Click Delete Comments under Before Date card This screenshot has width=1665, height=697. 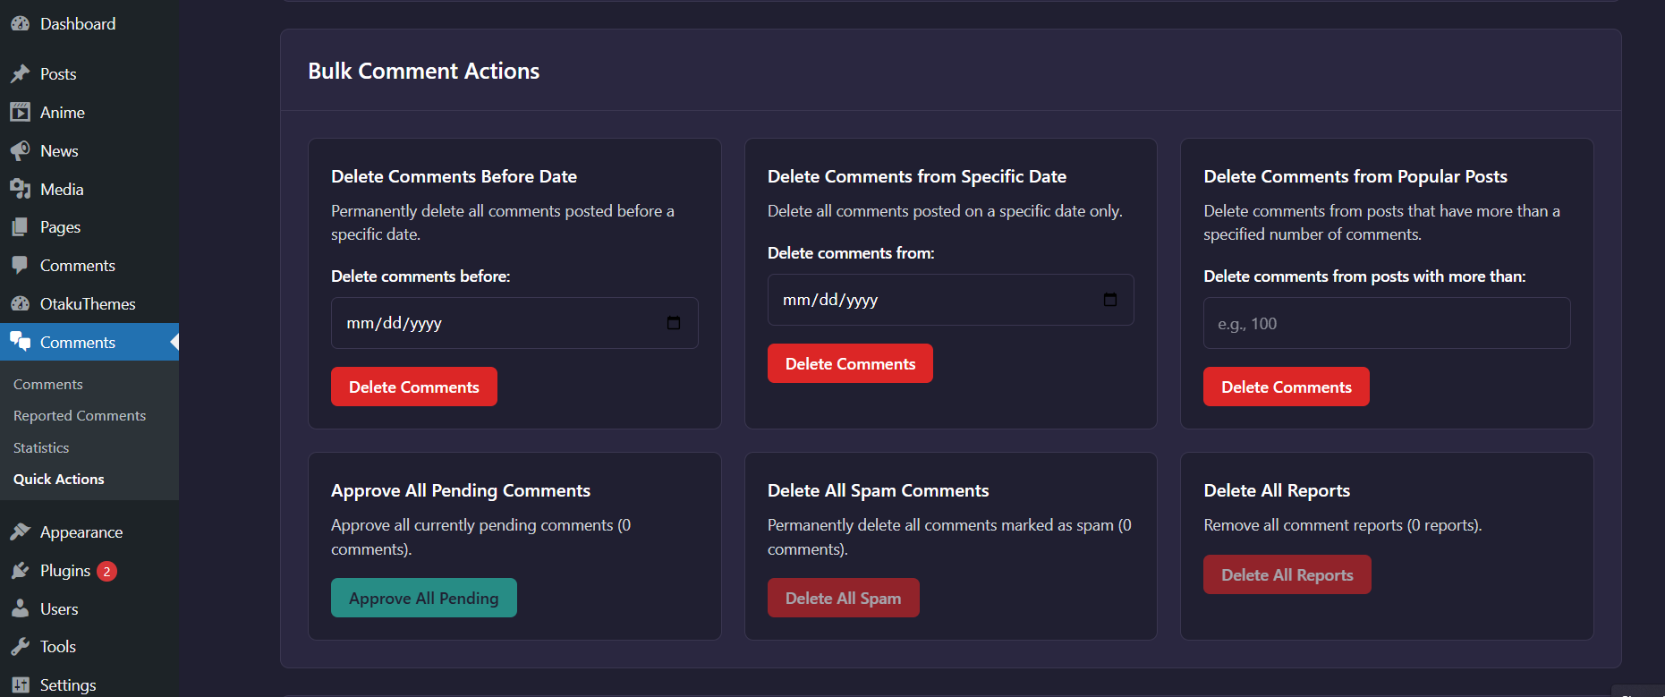(414, 387)
